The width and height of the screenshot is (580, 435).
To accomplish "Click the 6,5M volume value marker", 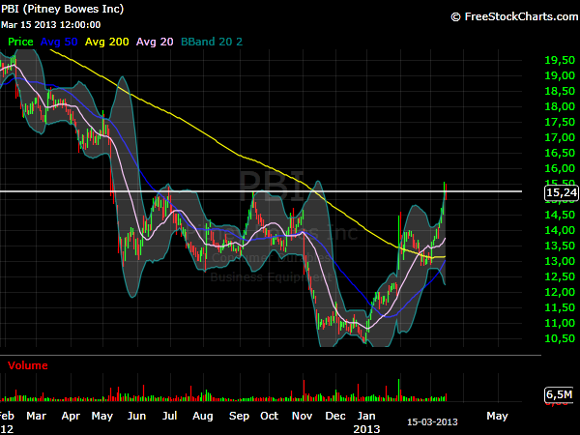I will 559,394.
